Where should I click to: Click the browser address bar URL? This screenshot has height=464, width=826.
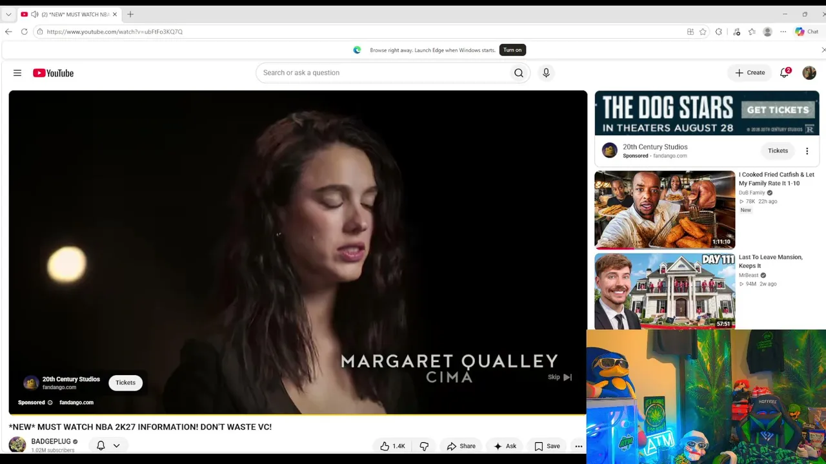(115, 32)
